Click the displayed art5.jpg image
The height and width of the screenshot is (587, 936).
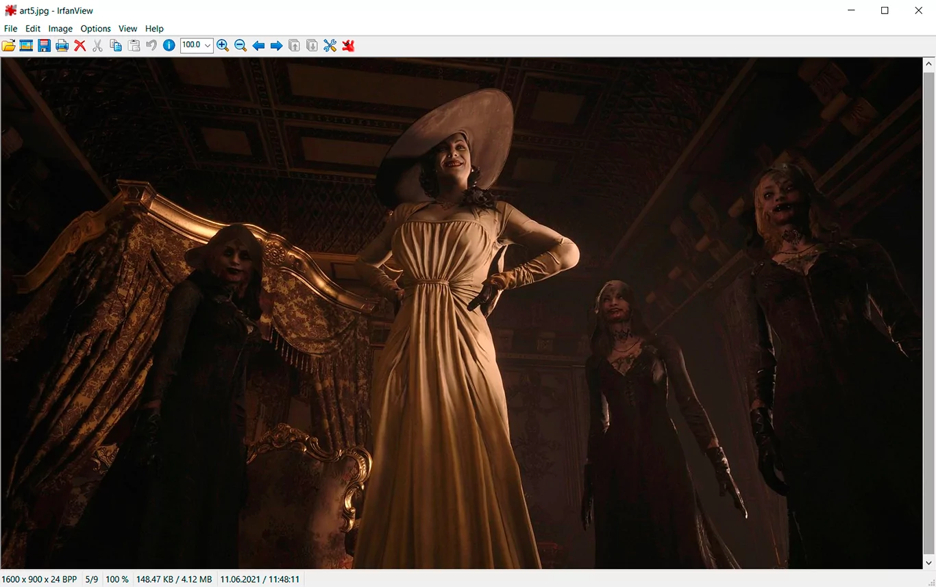(x=462, y=313)
